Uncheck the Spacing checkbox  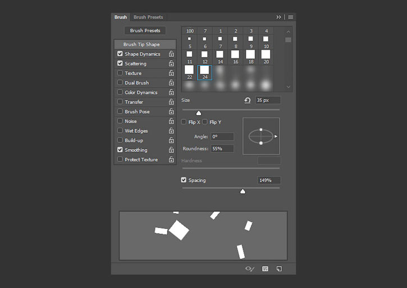click(x=184, y=180)
